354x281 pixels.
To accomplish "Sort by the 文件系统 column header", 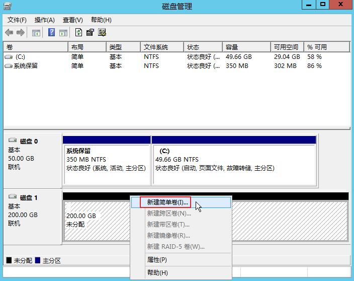I will click(155, 47).
